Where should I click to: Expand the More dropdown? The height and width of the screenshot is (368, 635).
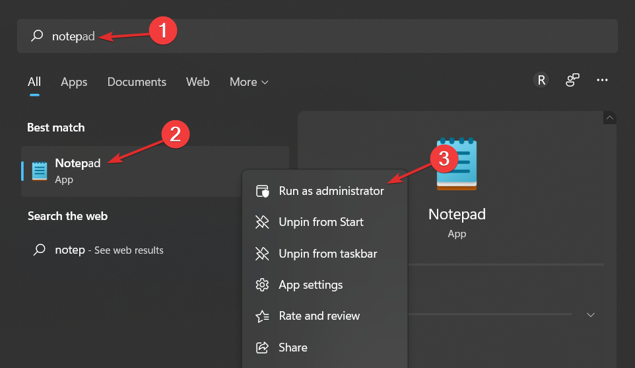click(249, 82)
